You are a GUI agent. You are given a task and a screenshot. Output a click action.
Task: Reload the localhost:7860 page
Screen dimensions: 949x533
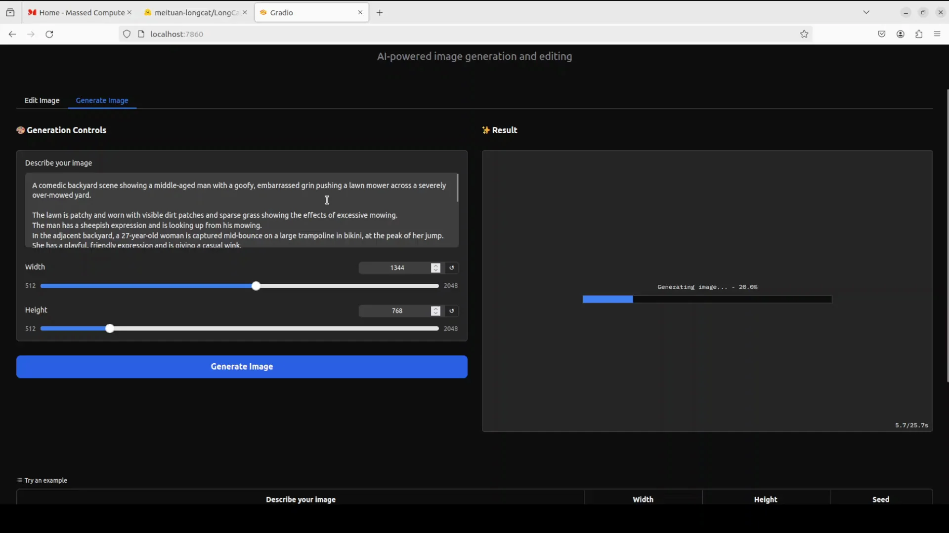pos(49,34)
